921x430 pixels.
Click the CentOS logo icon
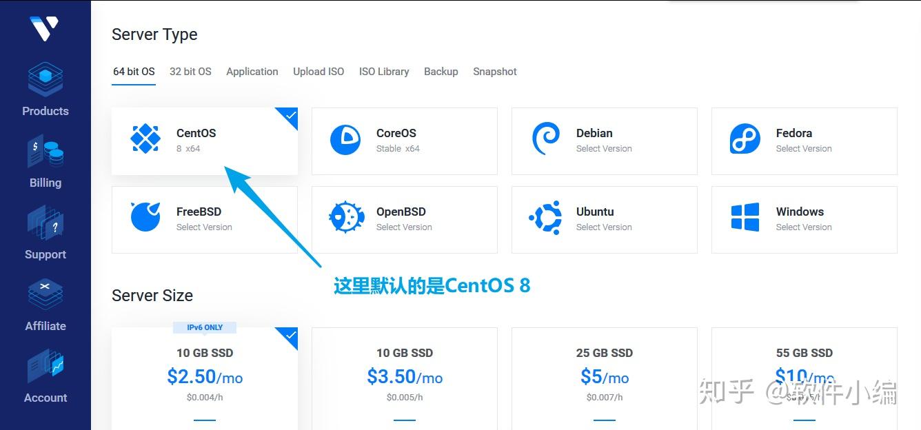coord(145,139)
